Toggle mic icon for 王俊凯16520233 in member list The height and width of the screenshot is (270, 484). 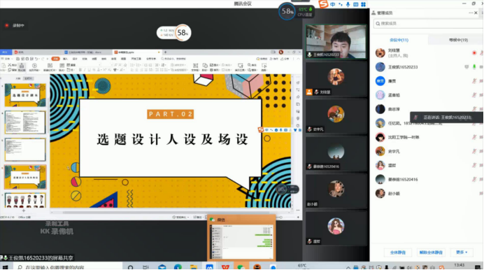474,67
